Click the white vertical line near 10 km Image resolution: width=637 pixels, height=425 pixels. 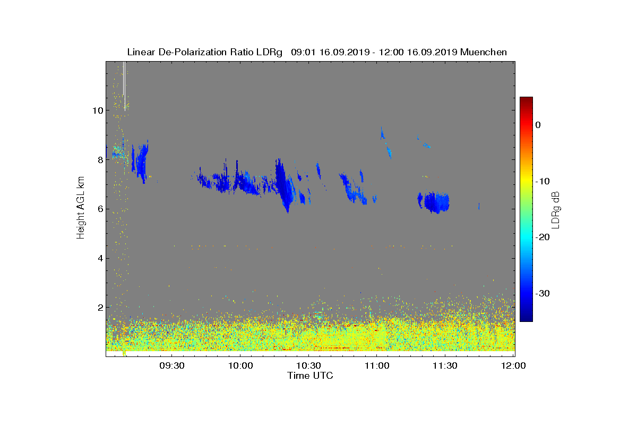pyautogui.click(x=124, y=86)
